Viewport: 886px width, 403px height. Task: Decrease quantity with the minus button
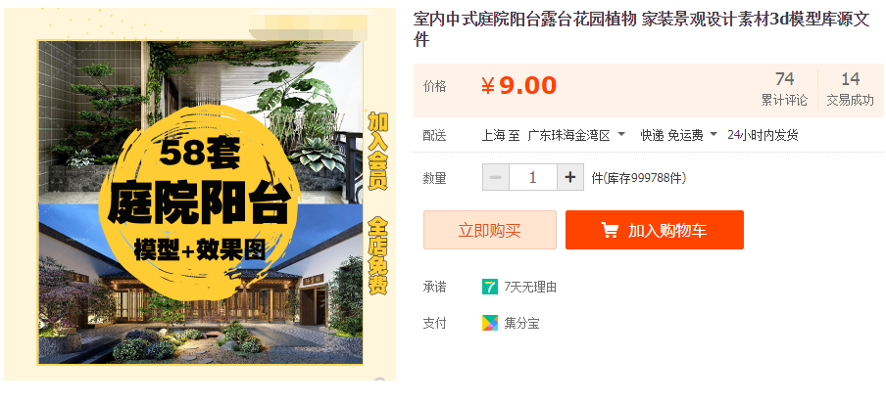[x=496, y=178]
